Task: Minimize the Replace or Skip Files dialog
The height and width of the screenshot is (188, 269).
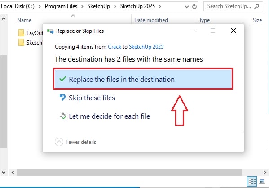Action: click(x=193, y=31)
